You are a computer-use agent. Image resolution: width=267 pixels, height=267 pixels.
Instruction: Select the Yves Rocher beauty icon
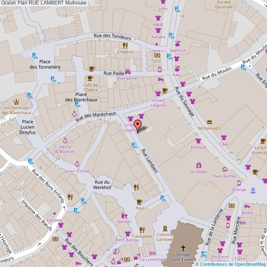click(x=225, y=170)
